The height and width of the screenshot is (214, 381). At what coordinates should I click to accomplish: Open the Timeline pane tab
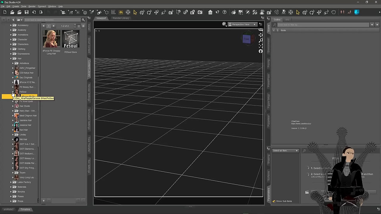click(25, 209)
